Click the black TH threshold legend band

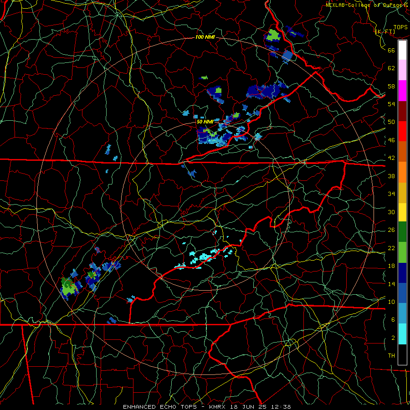click(x=402, y=354)
